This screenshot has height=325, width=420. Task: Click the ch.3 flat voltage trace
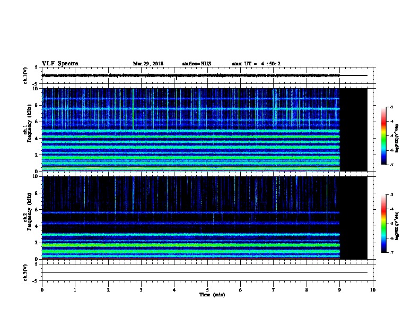[x=205, y=273]
